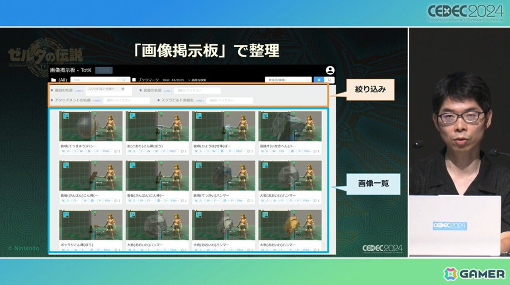Open comments on 氷(こおり)こん棒 card
The image size is (510, 285).
[184, 151]
